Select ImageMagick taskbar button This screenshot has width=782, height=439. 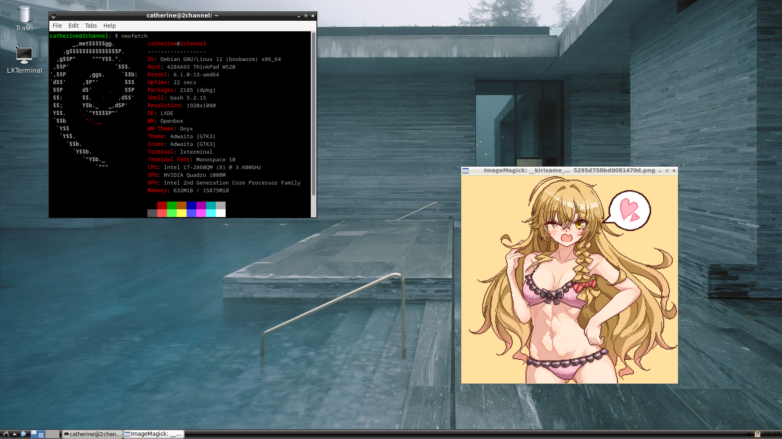[154, 434]
